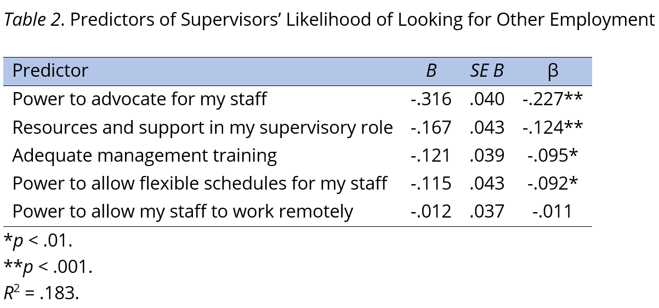Click the β value -.095*
The height and width of the screenshot is (308, 659).
coord(553,156)
